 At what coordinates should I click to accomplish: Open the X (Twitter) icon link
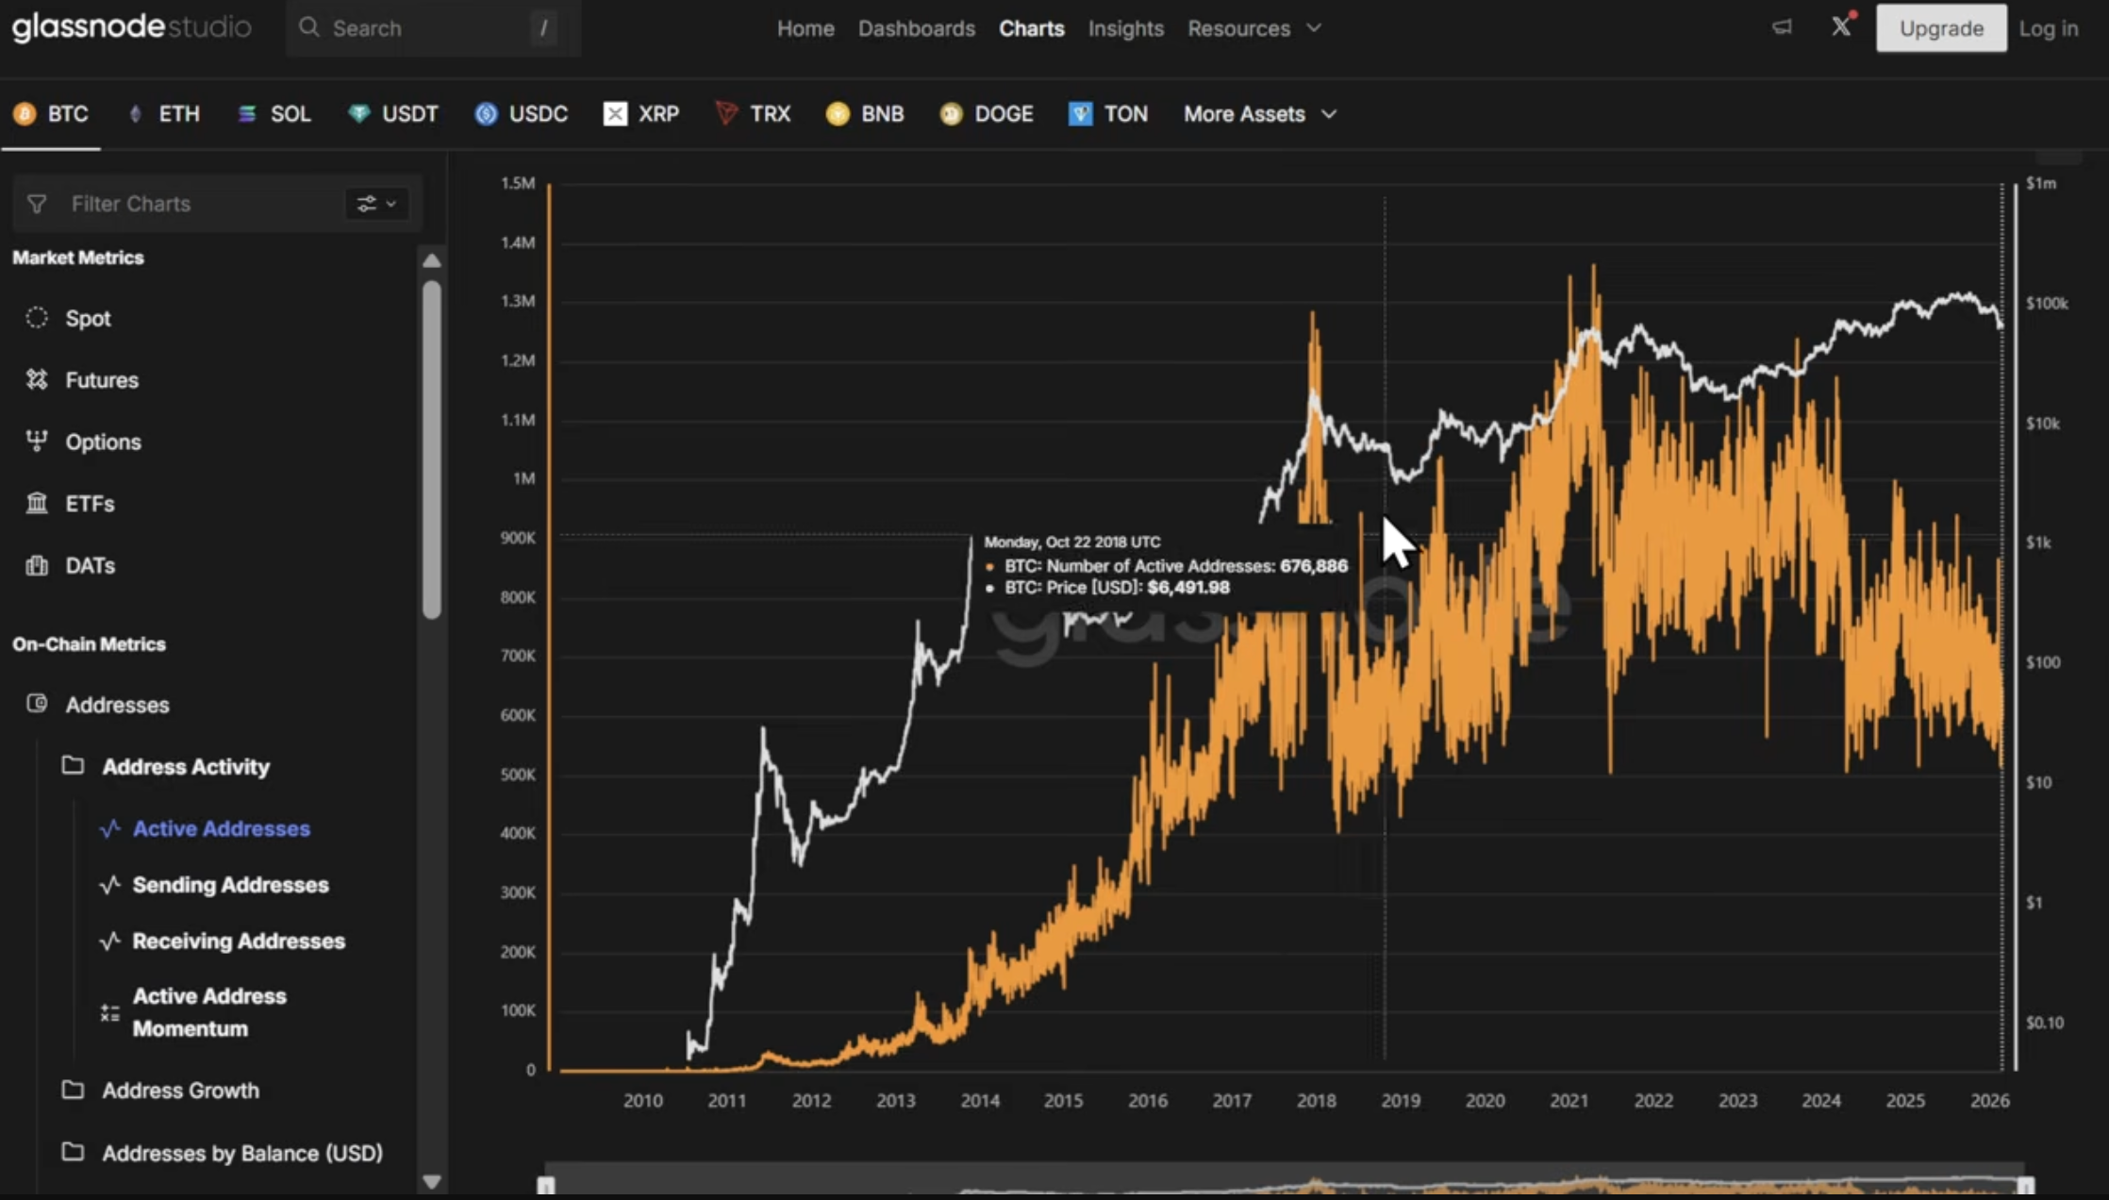coord(1841,26)
